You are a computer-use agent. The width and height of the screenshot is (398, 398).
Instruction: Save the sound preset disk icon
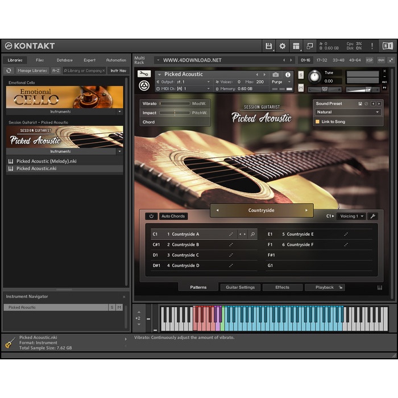coord(360,103)
